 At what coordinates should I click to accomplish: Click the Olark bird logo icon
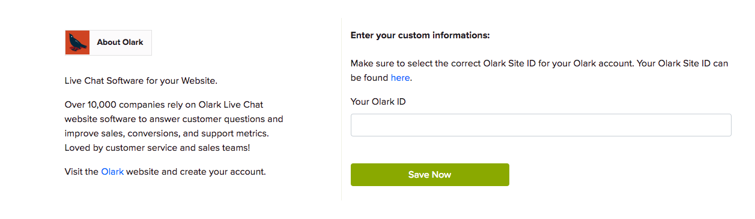[x=77, y=42]
